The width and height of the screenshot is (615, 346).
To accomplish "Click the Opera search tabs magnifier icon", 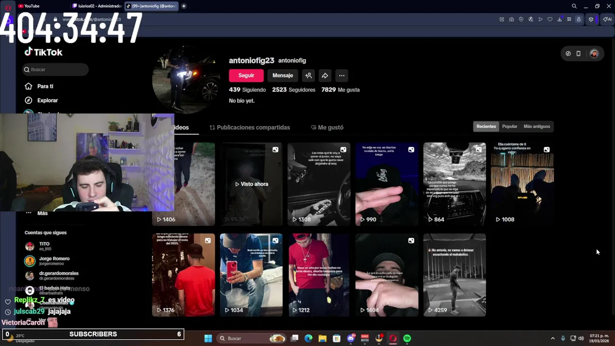I will point(574,6).
